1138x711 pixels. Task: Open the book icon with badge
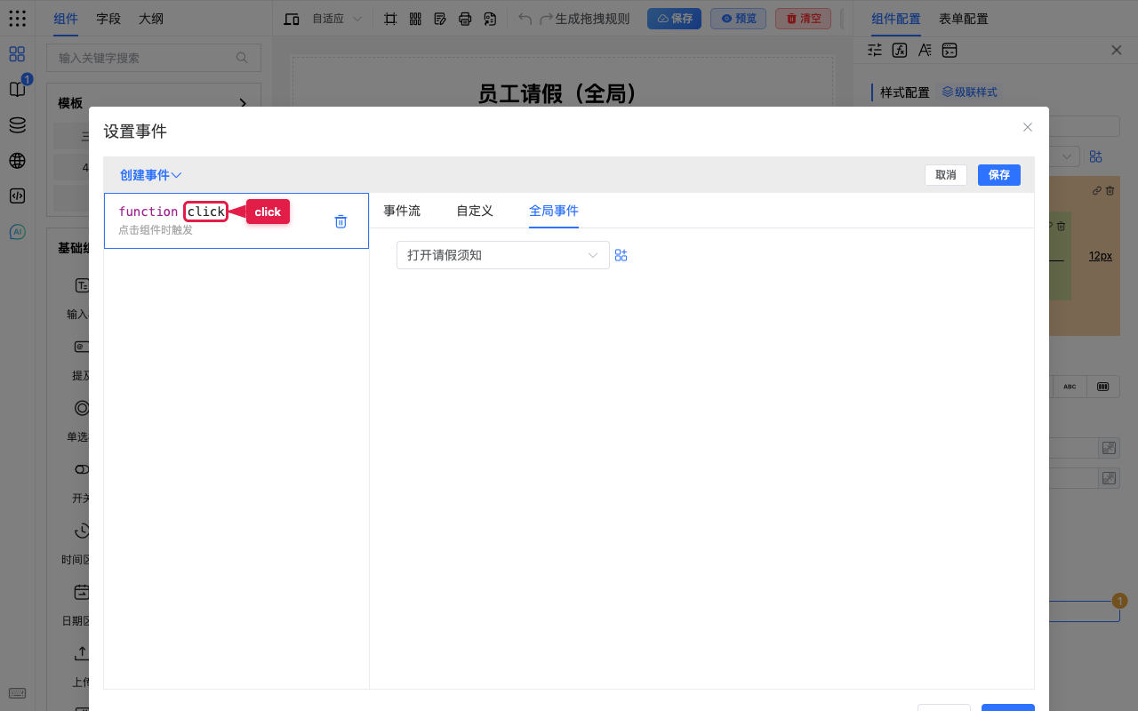[x=17, y=90]
